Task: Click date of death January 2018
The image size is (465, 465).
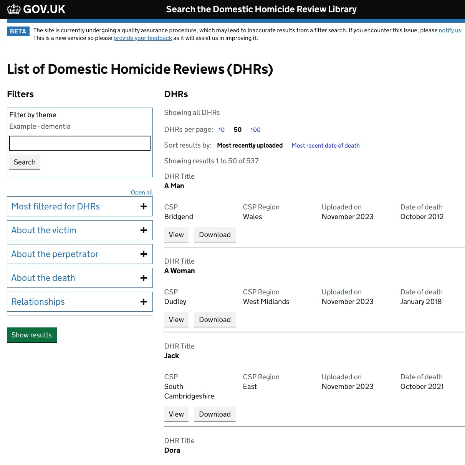Action: coord(421,302)
